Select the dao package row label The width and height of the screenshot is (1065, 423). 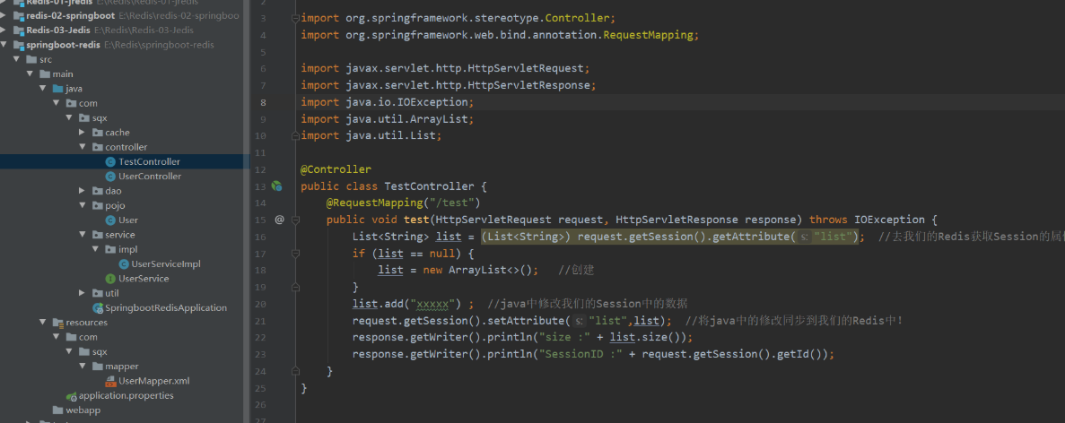point(113,191)
